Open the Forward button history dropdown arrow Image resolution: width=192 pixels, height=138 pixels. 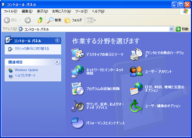(x=34, y=20)
